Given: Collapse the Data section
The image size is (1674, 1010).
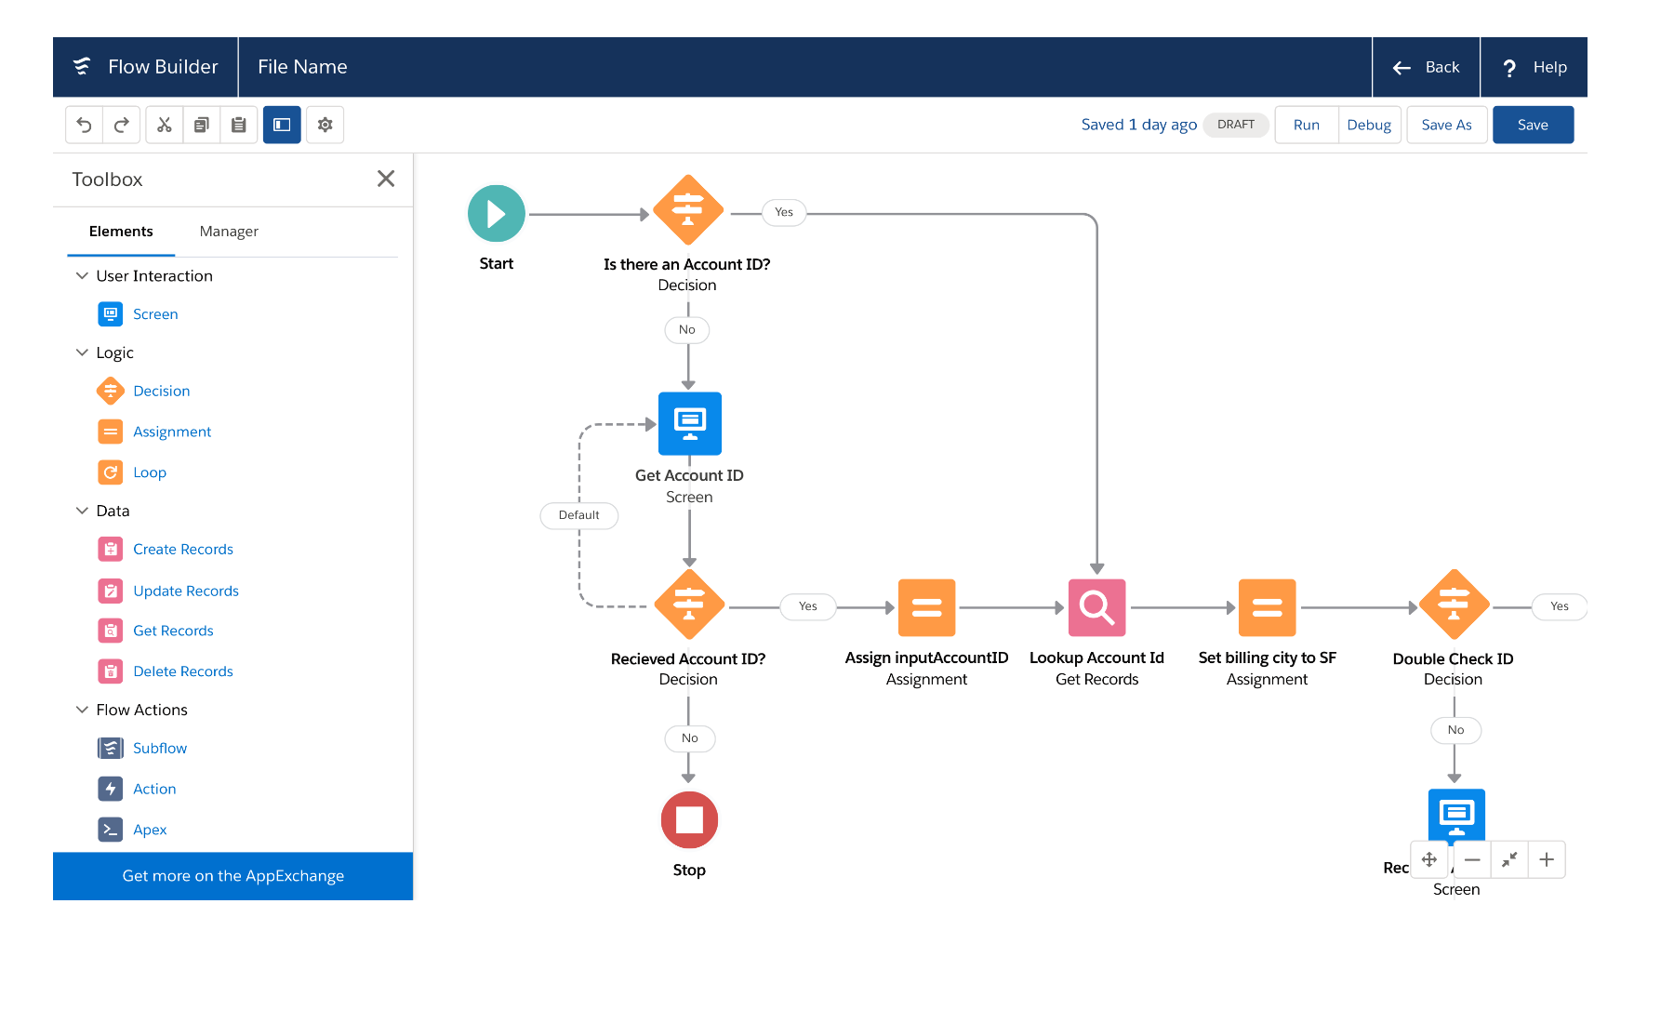Looking at the screenshot, I should coord(82,511).
